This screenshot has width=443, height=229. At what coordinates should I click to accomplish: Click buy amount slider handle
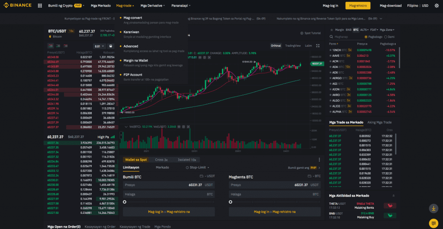point(125,202)
